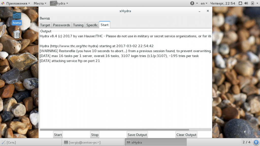Select the Trash desktop icon
This screenshot has width=260, height=146.
click(17, 37)
